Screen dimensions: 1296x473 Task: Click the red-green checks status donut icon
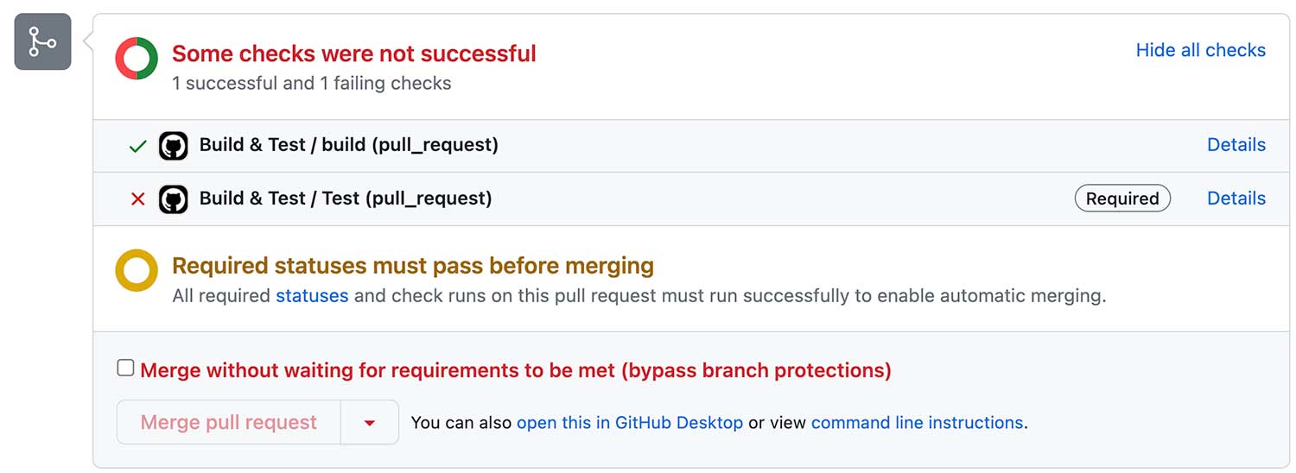click(x=137, y=59)
